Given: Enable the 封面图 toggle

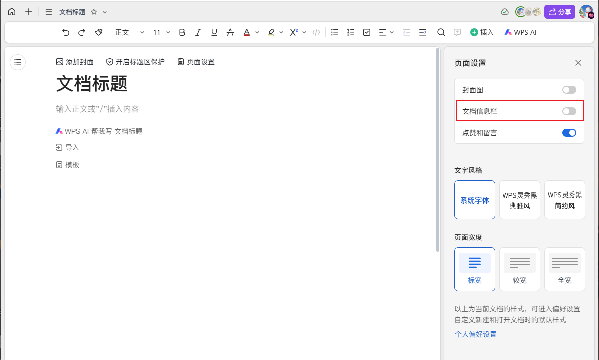Looking at the screenshot, I should [x=569, y=90].
